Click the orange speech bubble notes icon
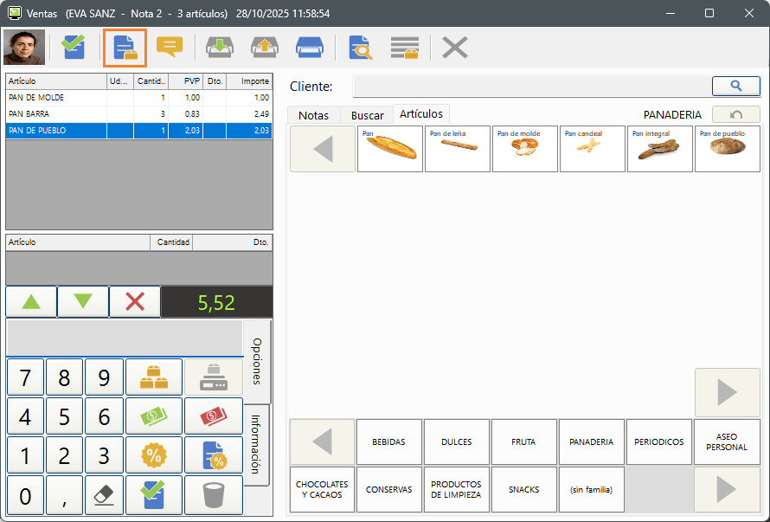Image resolution: width=770 pixels, height=522 pixels. (x=170, y=47)
